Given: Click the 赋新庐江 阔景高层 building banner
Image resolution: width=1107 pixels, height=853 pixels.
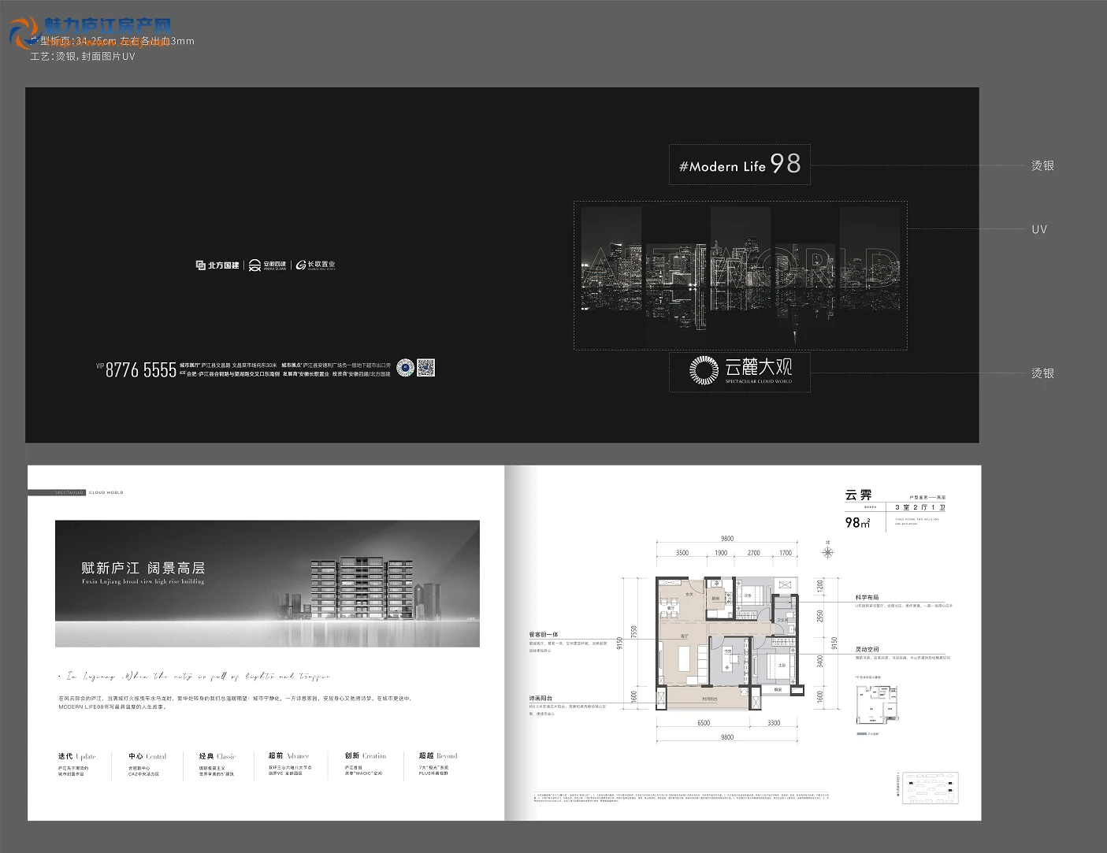Looking at the screenshot, I should (x=267, y=584).
